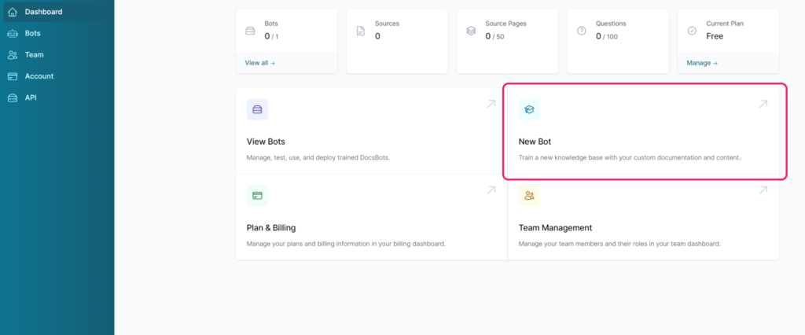This screenshot has height=335, width=805.
Task: Open the Team Management card title
Action: click(x=556, y=227)
